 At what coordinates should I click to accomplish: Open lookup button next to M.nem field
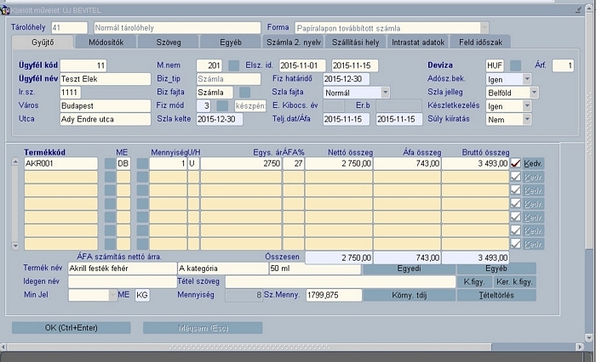pos(233,65)
